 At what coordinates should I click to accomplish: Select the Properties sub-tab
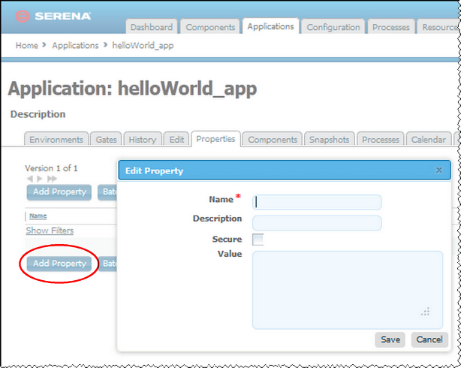coord(215,139)
